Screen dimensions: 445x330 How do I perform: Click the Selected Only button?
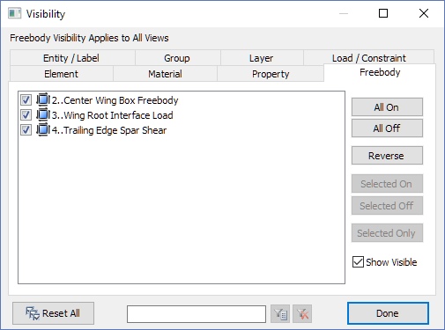(387, 233)
